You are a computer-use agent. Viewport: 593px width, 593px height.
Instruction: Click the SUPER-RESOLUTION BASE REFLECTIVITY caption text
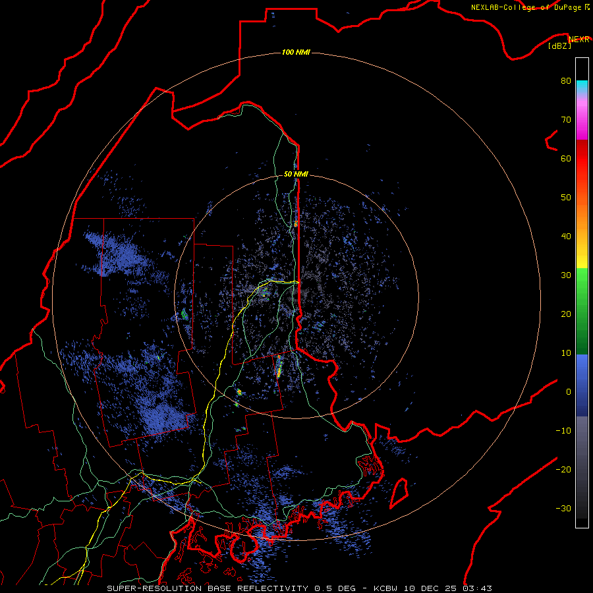208,588
